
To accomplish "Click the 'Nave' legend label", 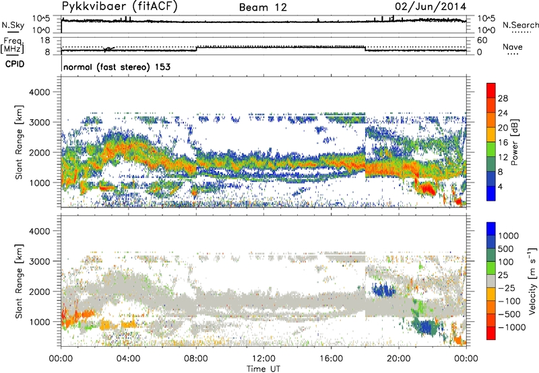I will pyautogui.click(x=512, y=46).
